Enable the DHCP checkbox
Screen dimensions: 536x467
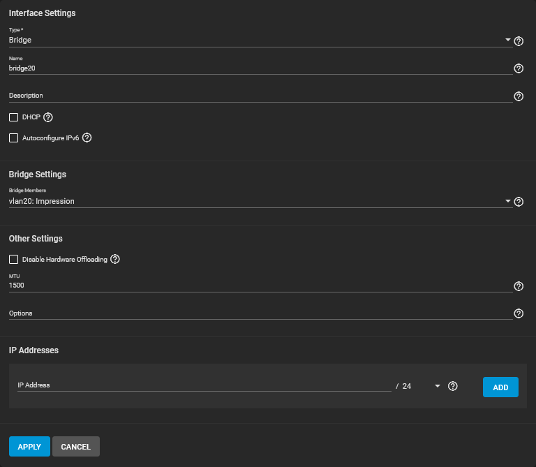pyautogui.click(x=14, y=117)
